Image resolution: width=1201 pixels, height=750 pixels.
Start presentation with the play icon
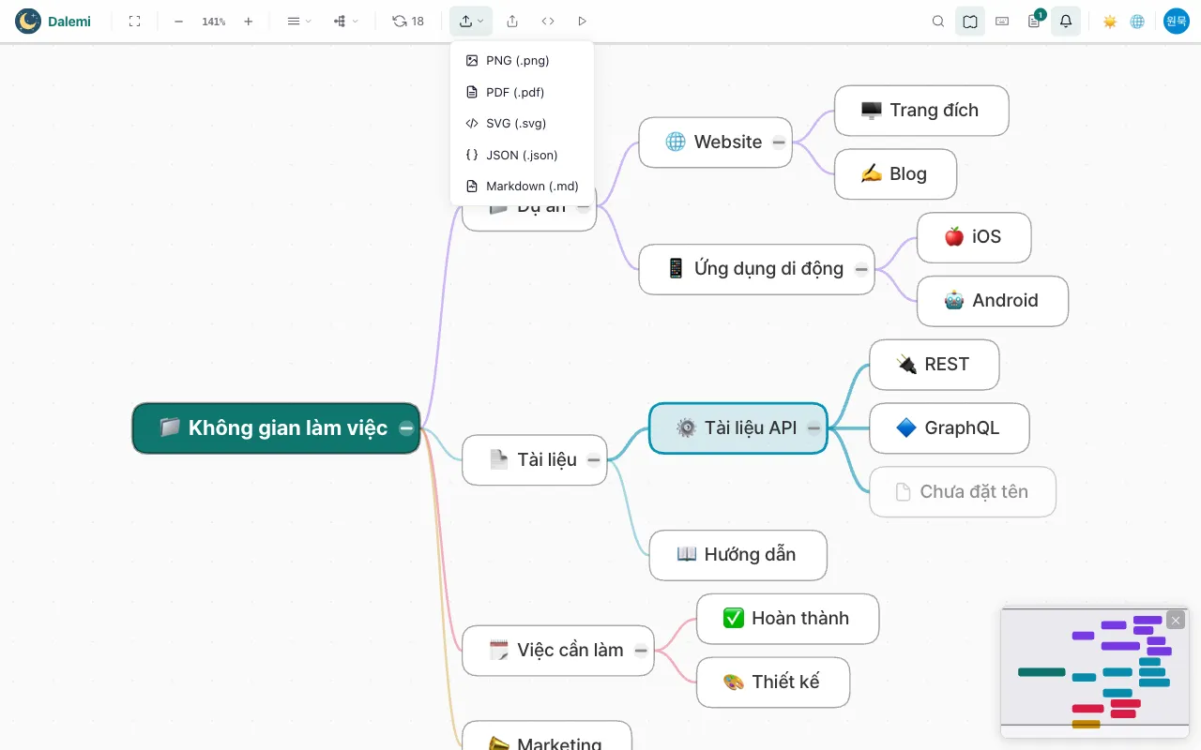coord(582,21)
